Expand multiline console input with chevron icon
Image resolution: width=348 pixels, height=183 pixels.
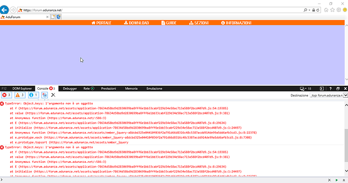pyautogui.click(x=344, y=180)
